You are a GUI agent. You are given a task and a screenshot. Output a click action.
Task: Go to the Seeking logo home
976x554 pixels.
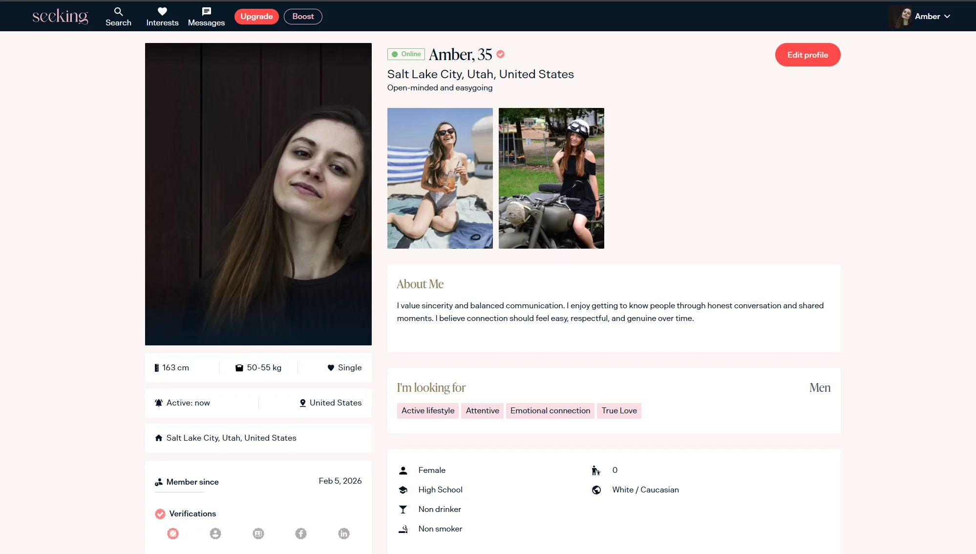click(x=60, y=17)
